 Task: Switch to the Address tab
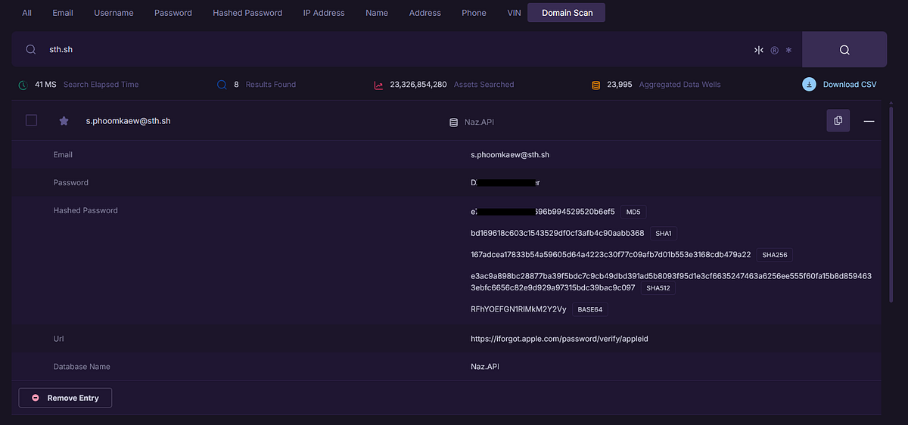[425, 13]
